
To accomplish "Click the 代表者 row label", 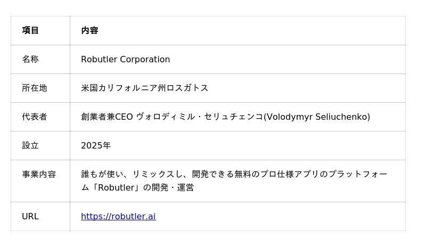I will coord(35,117).
